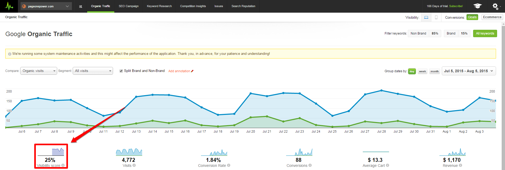
Task: Expand the Compare Organic visits dropdown
Action: point(38,71)
